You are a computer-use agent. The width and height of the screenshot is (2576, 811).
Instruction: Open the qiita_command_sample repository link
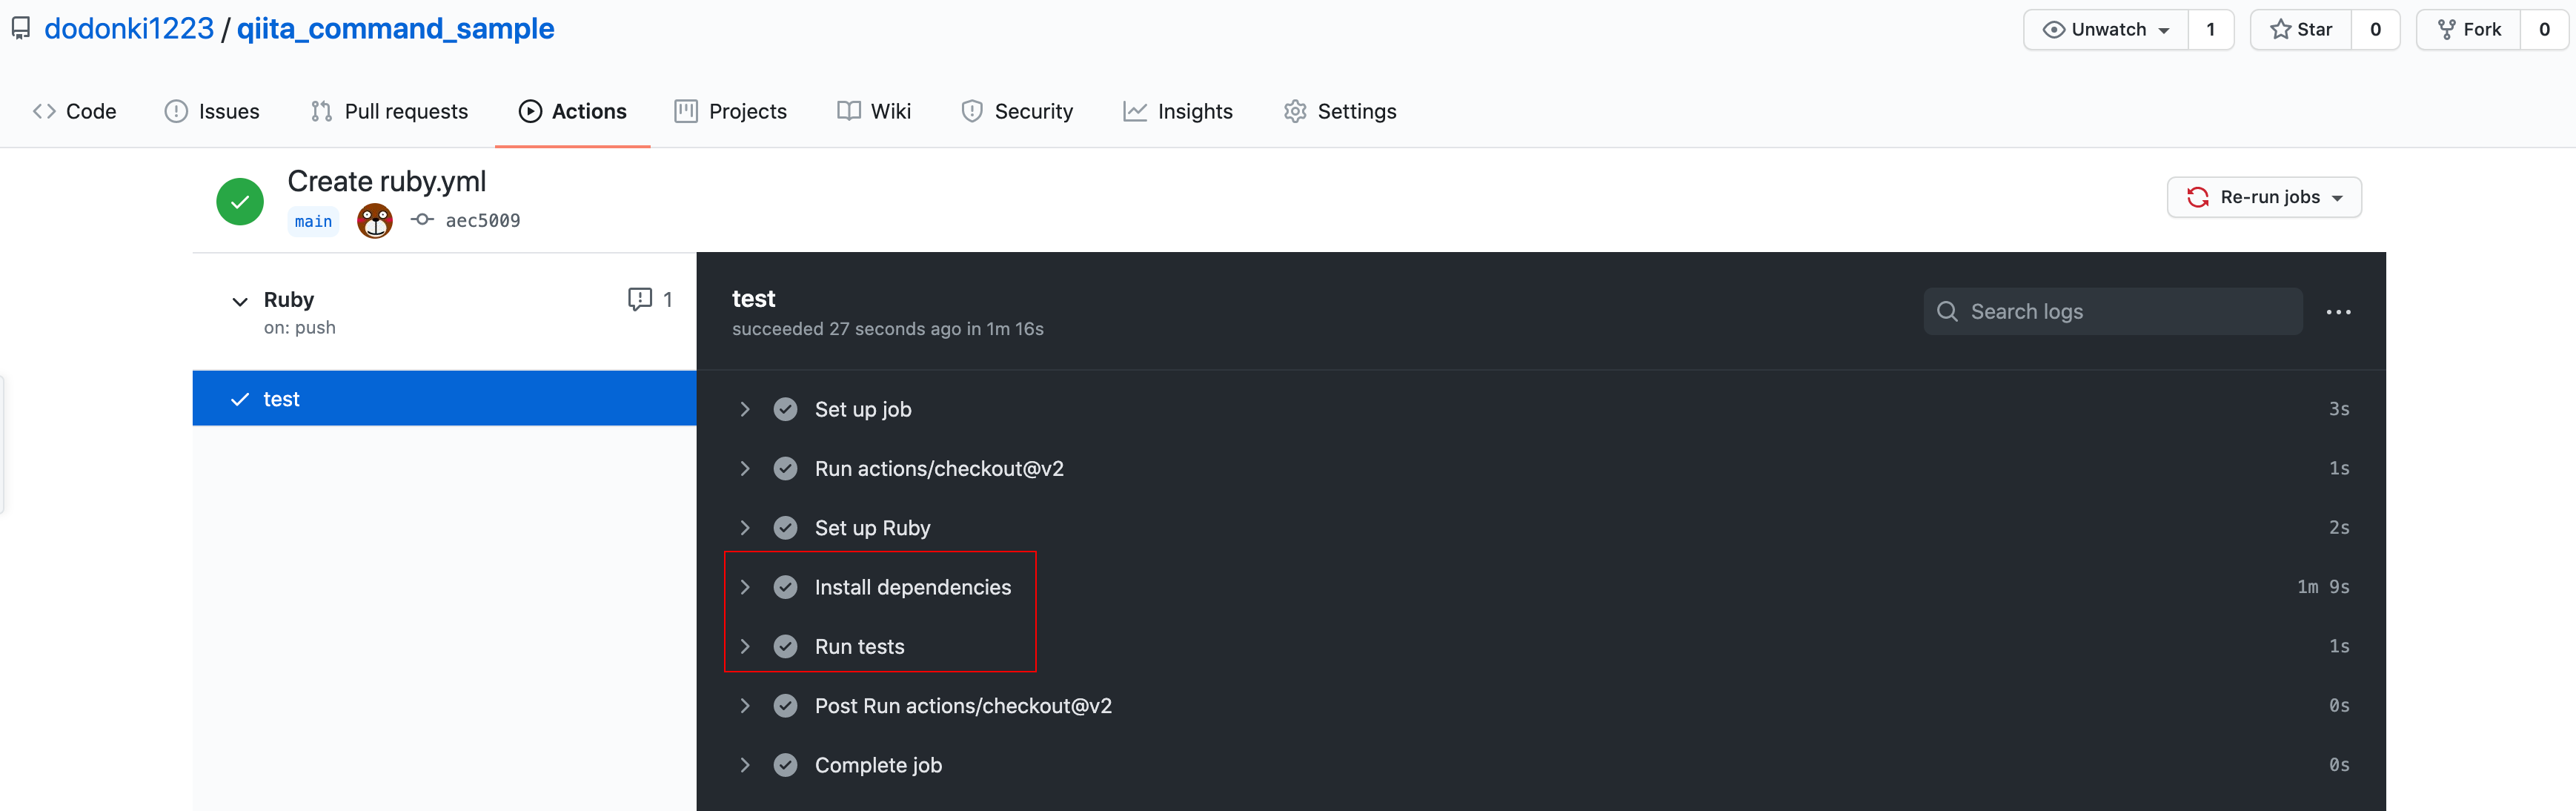tap(395, 28)
